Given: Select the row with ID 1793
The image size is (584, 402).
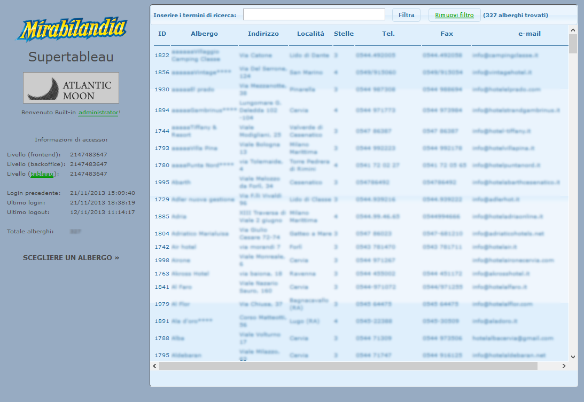Looking at the screenshot, I should click(x=361, y=148).
